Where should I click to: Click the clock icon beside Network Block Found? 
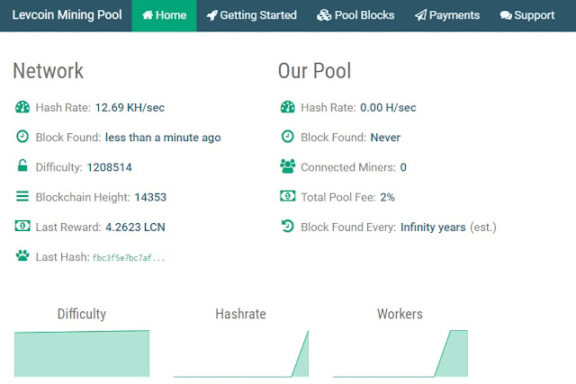(22, 137)
